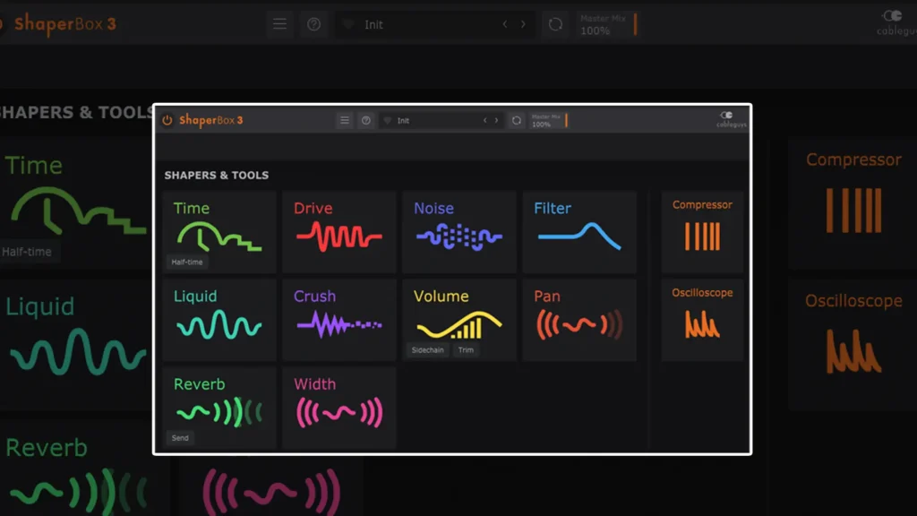This screenshot has width=917, height=516.
Task: Add the Drive shaper
Action: click(x=339, y=232)
